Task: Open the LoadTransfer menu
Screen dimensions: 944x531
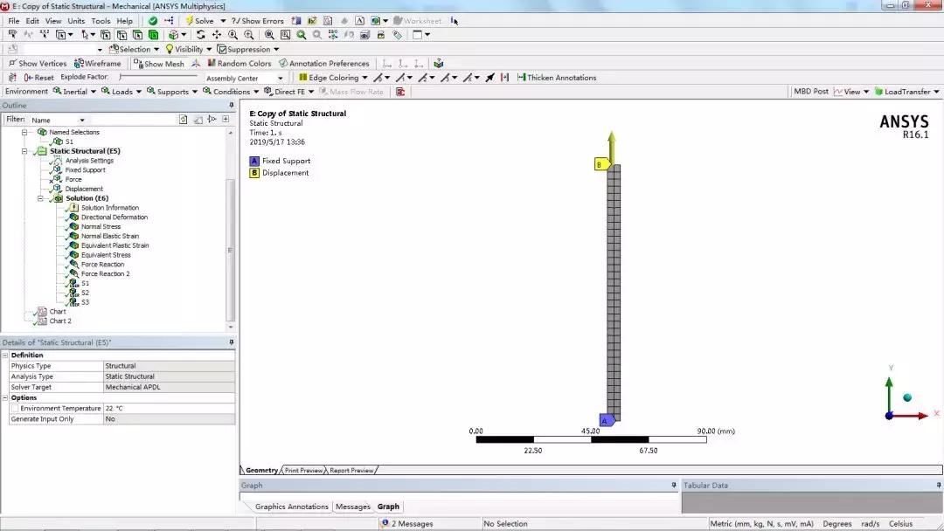Action: pyautogui.click(x=906, y=92)
